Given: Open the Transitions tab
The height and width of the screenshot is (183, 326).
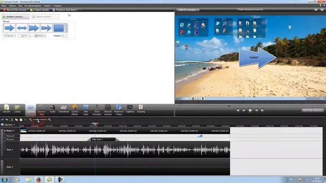Looking at the screenshot, I should coord(64,109).
